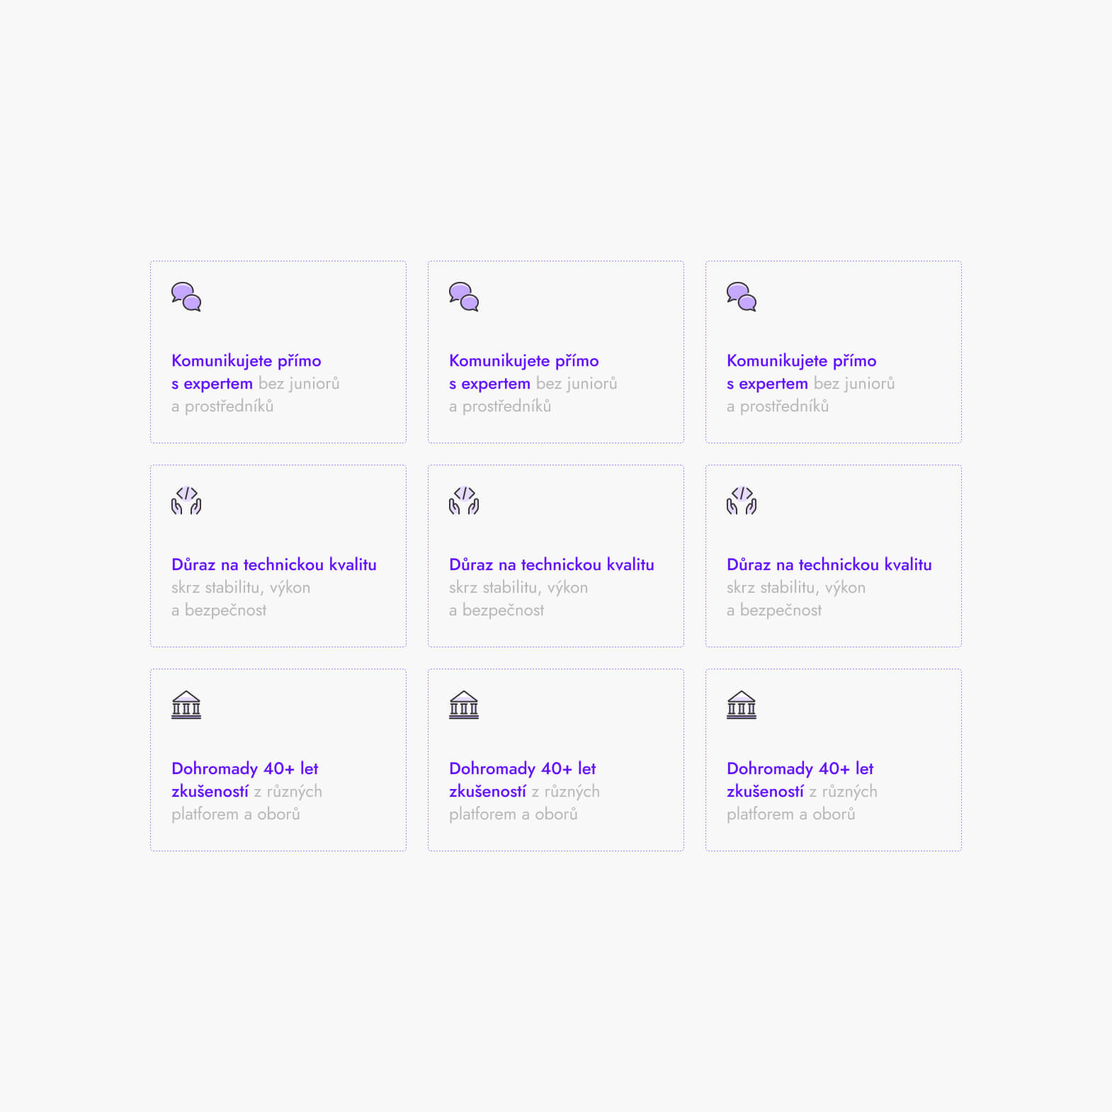The image size is (1112, 1112).
Task: Click gray 'bez juniorů' text in middle card
Action: [x=577, y=384]
